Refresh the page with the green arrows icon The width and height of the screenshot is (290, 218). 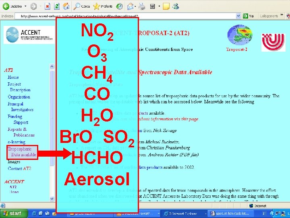(x=57, y=6)
